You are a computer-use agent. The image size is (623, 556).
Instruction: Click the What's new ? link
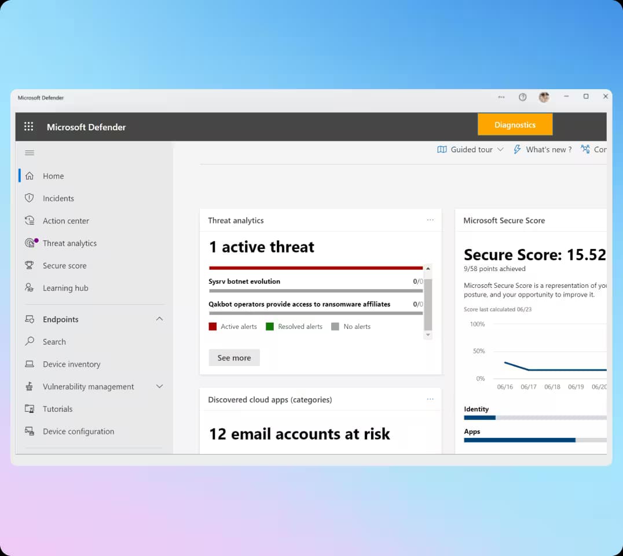tap(549, 149)
